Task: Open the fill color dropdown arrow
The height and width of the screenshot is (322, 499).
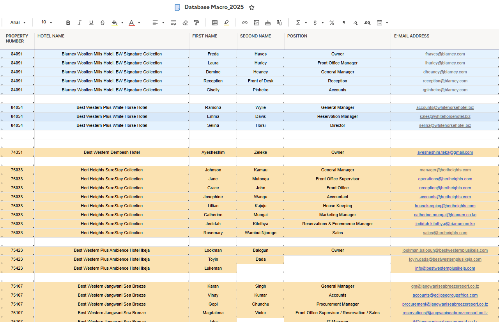Action: coord(122,23)
